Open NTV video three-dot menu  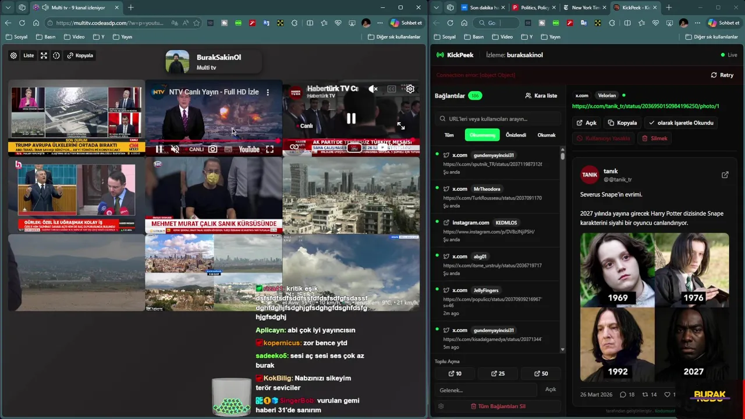click(268, 92)
